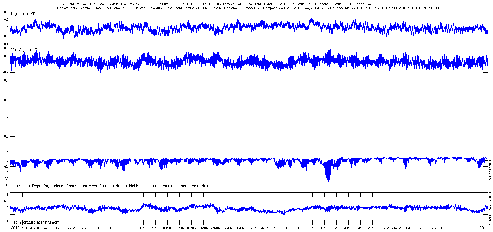
Task: Click the temperature time series trace
Action: click(249, 209)
